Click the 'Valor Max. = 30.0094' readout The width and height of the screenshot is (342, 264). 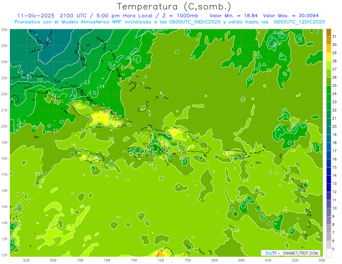291,16
